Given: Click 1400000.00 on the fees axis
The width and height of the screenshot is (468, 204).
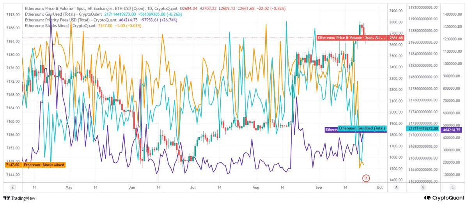Looking at the screenshot, I should click(x=452, y=14).
